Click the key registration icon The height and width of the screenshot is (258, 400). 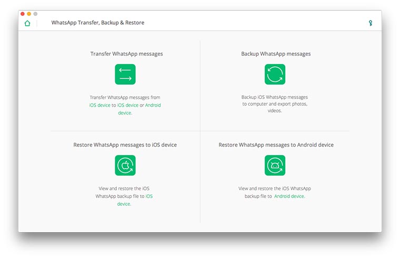point(371,23)
